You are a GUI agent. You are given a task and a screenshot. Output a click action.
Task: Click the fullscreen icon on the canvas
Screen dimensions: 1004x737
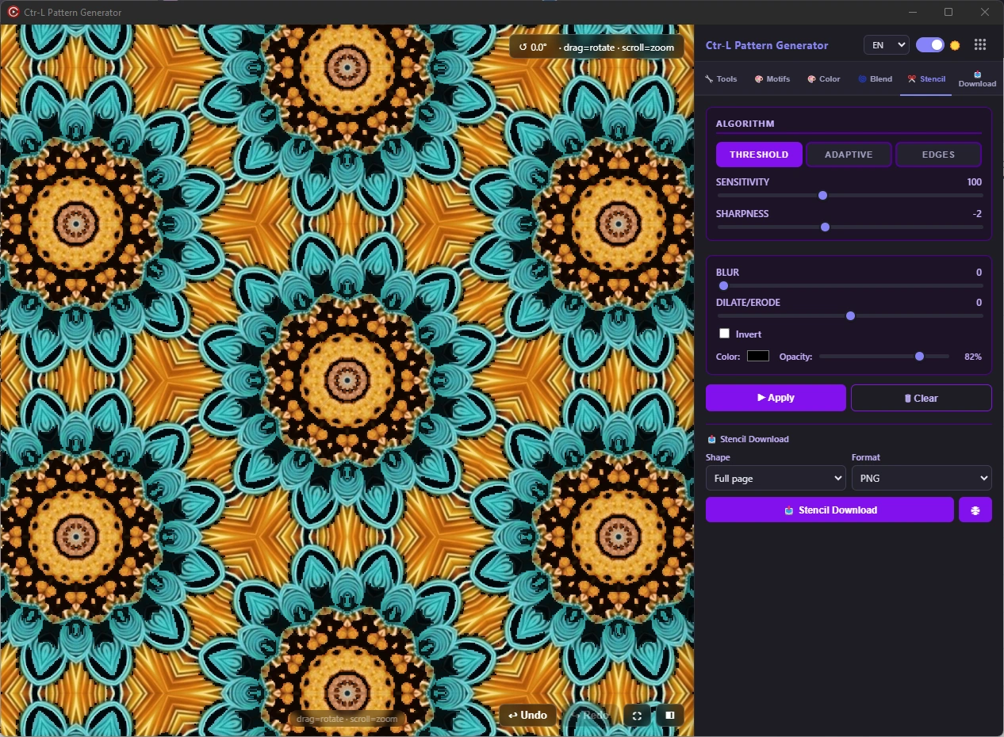click(637, 716)
